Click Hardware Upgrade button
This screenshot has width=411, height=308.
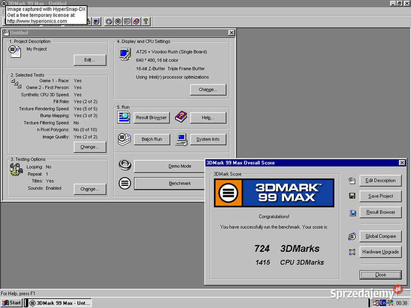(x=380, y=252)
